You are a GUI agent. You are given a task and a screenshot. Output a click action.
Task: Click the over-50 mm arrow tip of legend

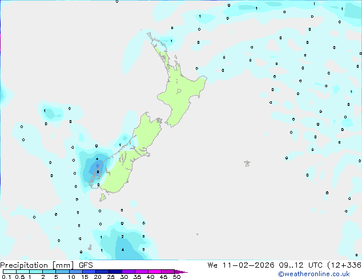pos(181,272)
